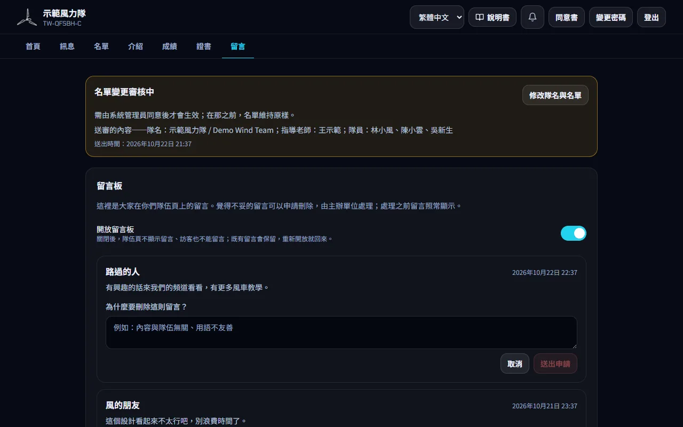Click the 變更密碼 button

point(611,17)
